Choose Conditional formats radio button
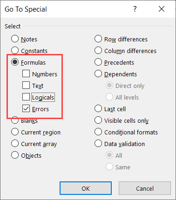 click(98, 132)
